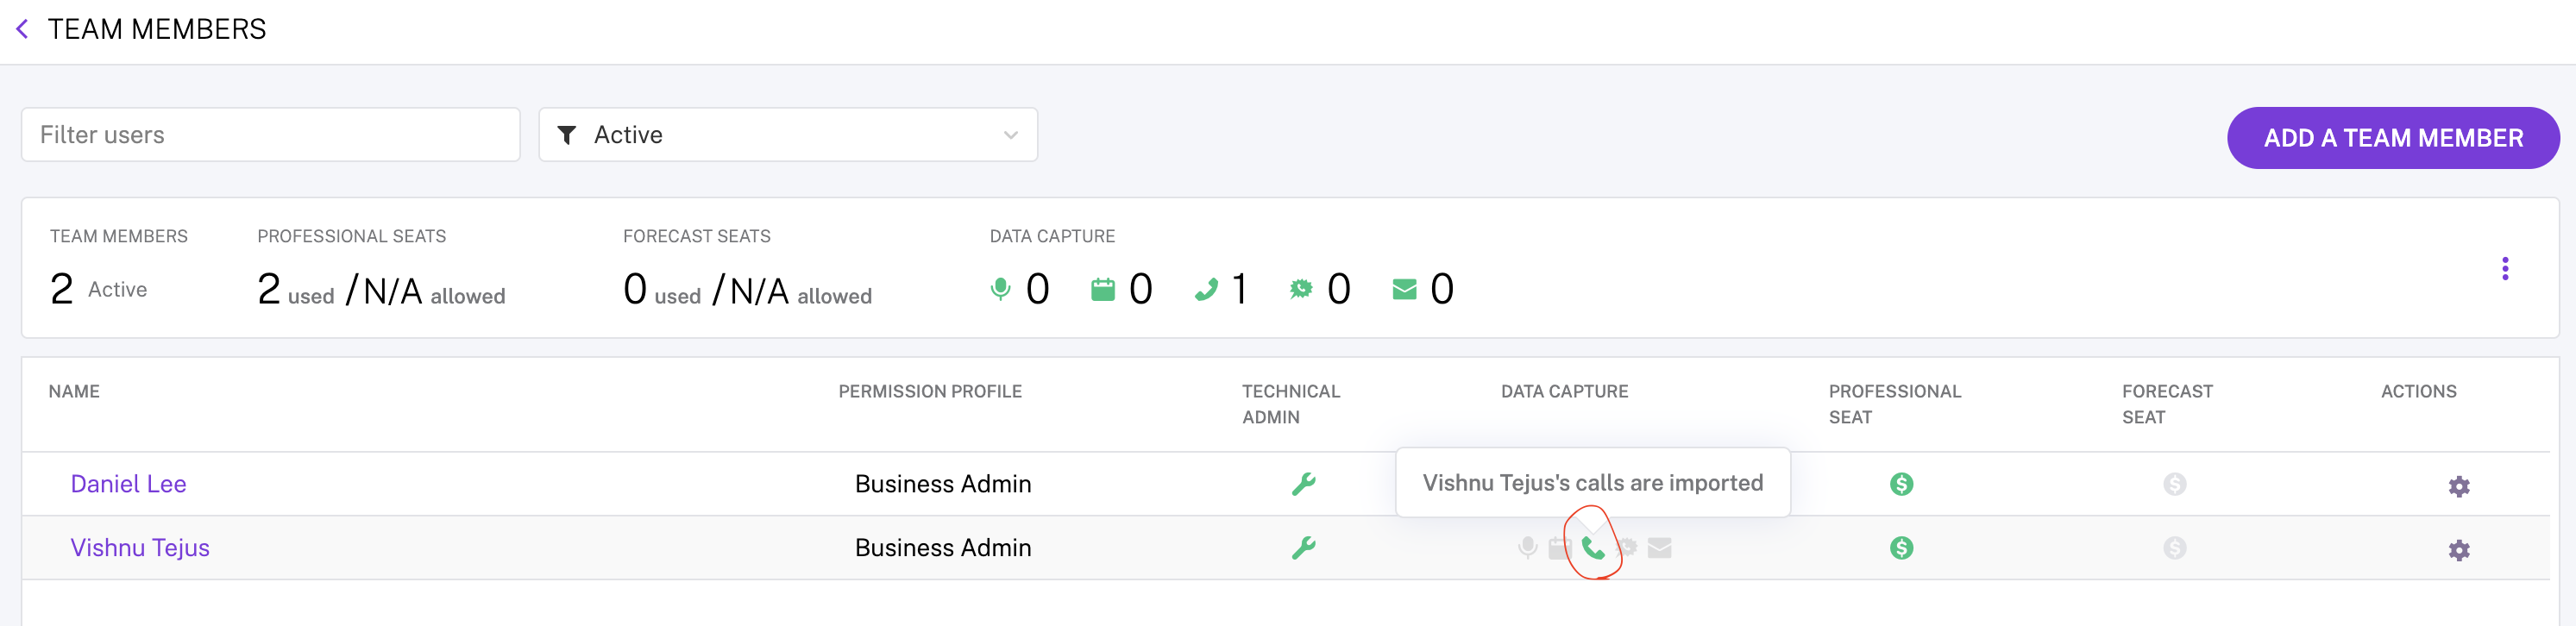Click Vishnu Tejus's greyed email capture icon
The width and height of the screenshot is (2576, 626).
coord(1660,548)
